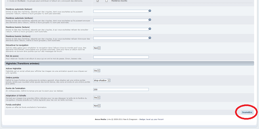Image resolution: width=259 pixels, height=129 pixels.
Task: Click the Activer Highslide label
Action: pos(13,69)
